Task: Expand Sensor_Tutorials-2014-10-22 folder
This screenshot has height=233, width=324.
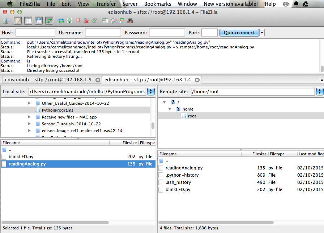Action: click(29, 124)
